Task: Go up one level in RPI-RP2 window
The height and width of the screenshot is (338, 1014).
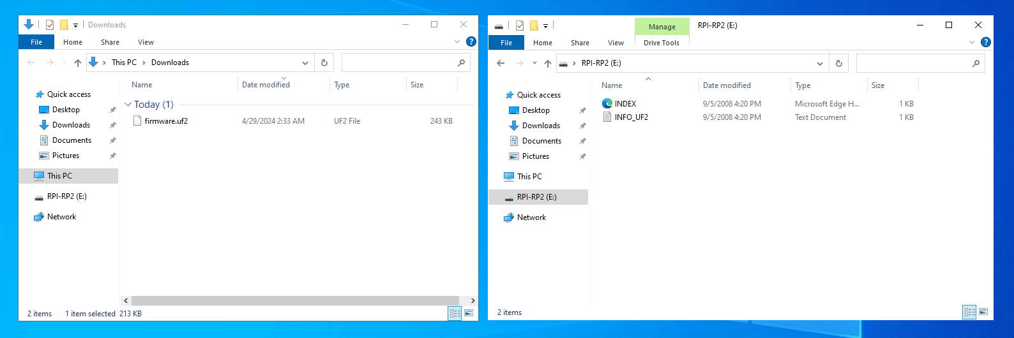Action: tap(547, 63)
